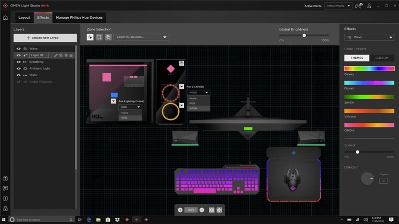399x224 pixels.
Task: Open the Effects Wave dropdown
Action: click(x=369, y=37)
